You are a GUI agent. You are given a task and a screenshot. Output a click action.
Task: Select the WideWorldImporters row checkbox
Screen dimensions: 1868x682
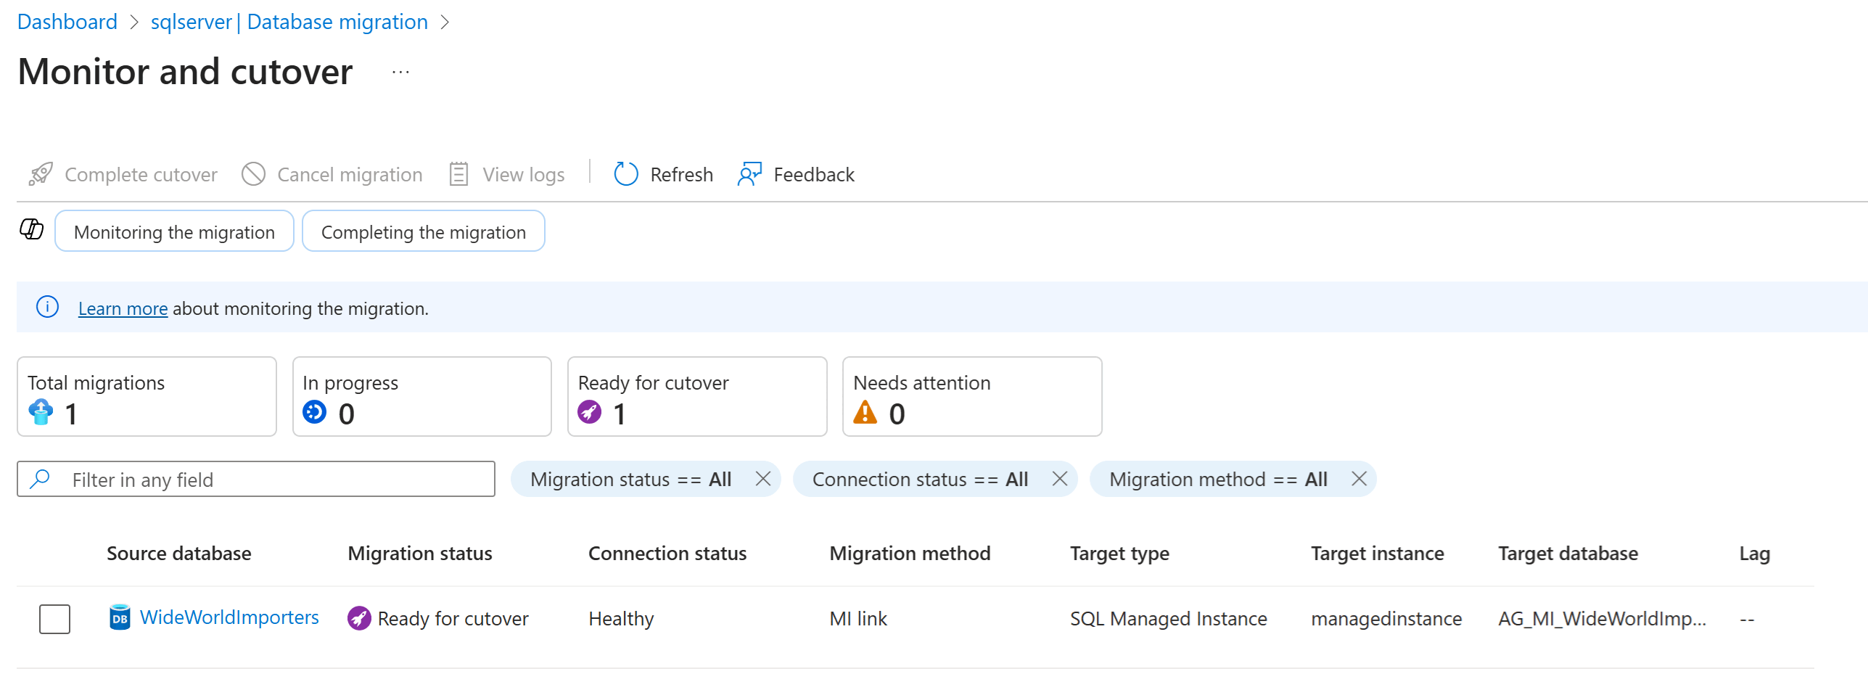tap(54, 619)
